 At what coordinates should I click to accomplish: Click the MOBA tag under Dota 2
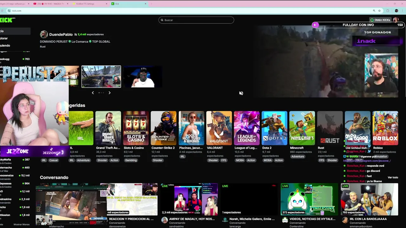click(267, 160)
